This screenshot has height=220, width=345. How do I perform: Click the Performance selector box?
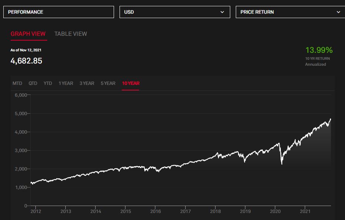tap(59, 12)
